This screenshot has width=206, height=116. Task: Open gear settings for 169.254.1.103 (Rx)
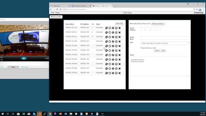coord(113,51)
